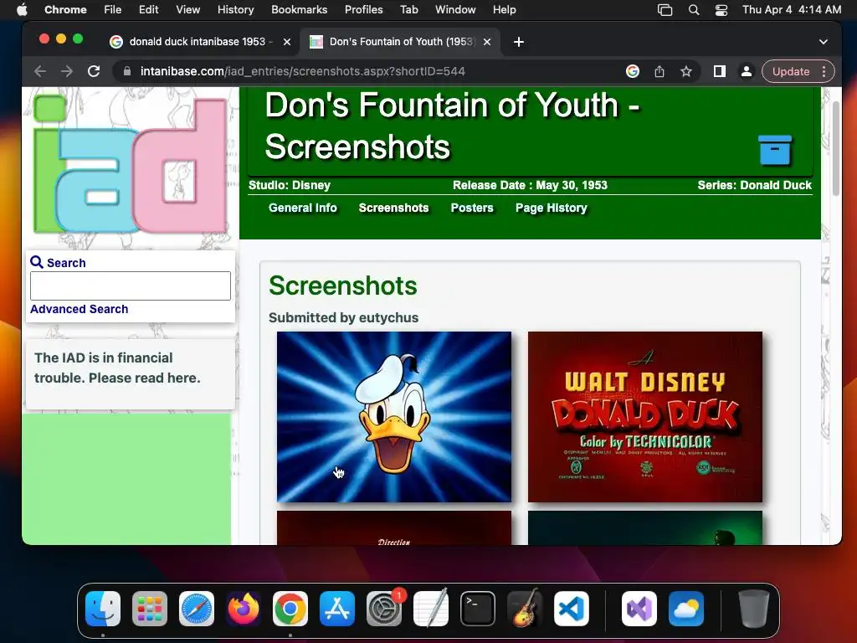The width and height of the screenshot is (857, 643).
Task: Open Finder from the Dock
Action: 103,609
